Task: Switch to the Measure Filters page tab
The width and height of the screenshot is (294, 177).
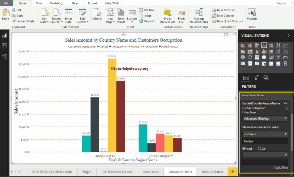Action: pyautogui.click(x=213, y=172)
